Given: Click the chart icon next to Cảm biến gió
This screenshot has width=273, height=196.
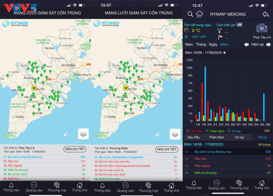Looking at the screenshot, I should 239,25.
